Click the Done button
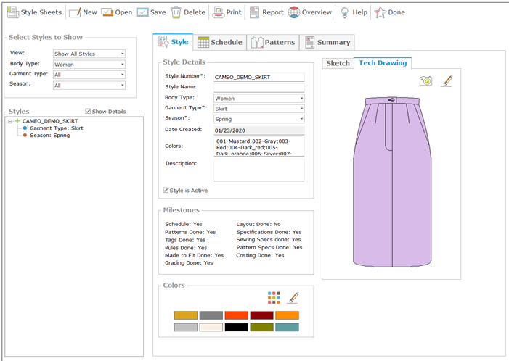Image resolution: width=509 pixels, height=361 pixels. pos(389,12)
